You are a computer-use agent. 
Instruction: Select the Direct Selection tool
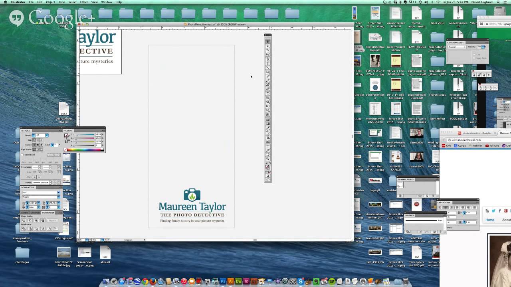pos(268,46)
